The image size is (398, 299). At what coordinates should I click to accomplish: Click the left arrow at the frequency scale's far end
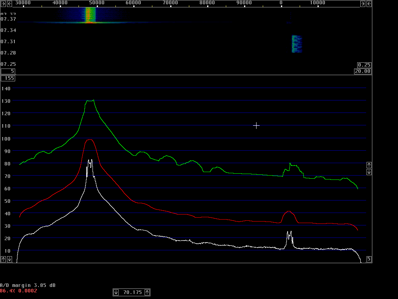click(x=369, y=4)
